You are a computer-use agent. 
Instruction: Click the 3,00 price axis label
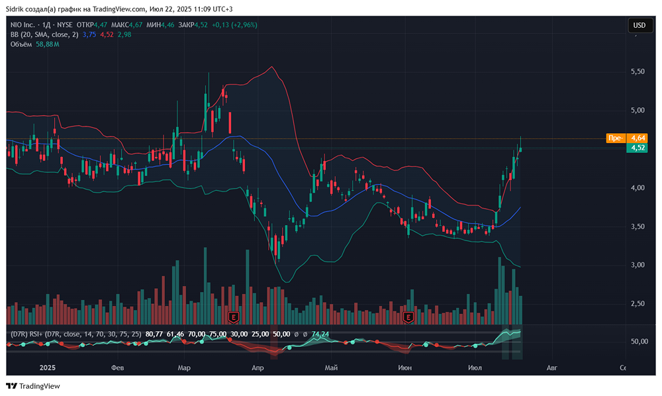(638, 265)
